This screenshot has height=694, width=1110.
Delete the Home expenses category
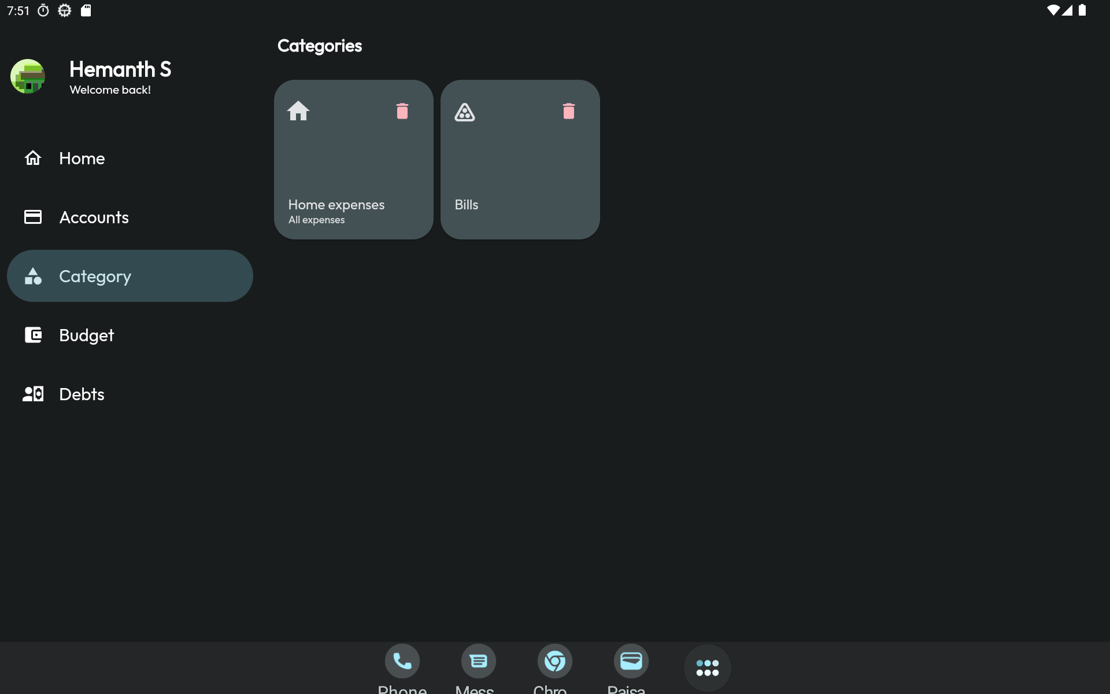pyautogui.click(x=402, y=111)
